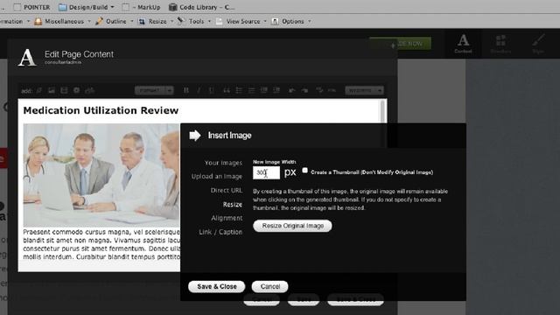560x315 pixels.
Task: Click the outdent icon
Action: pos(264,90)
